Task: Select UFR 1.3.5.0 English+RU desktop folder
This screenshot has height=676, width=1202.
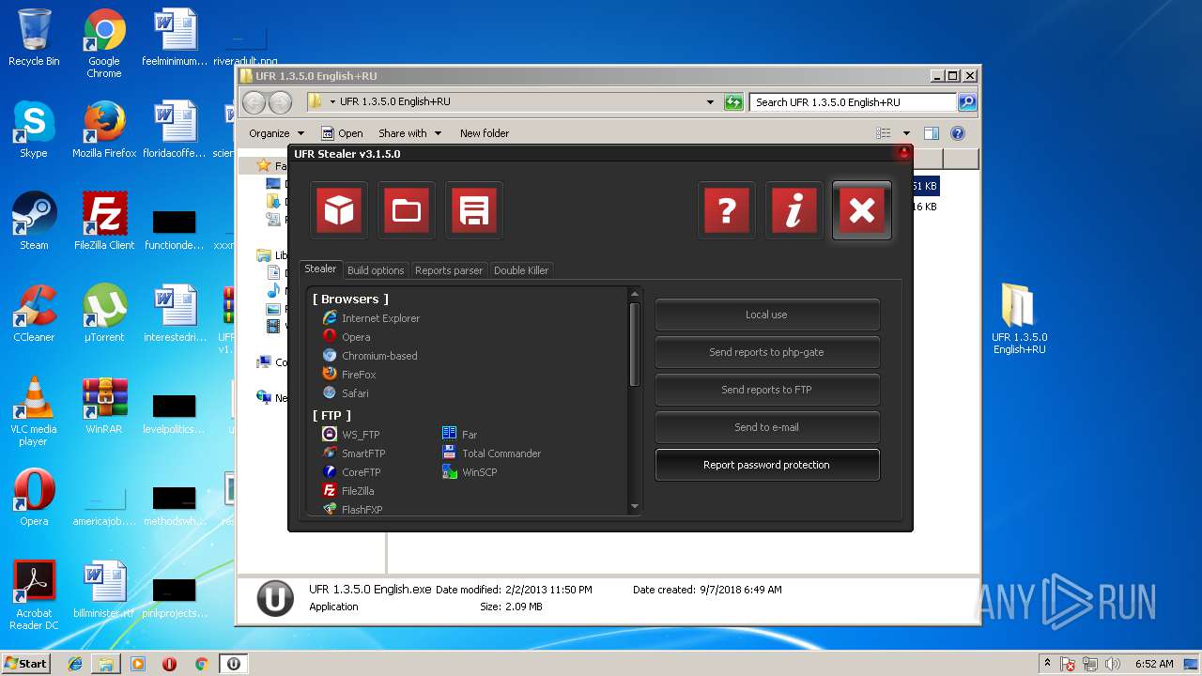Action: coord(1019,320)
